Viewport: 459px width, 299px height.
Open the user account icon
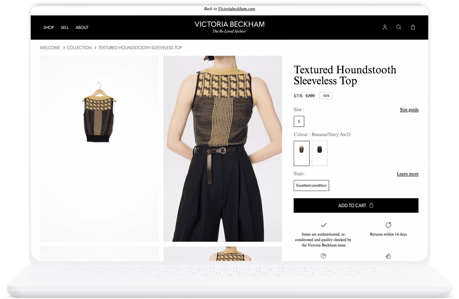385,27
